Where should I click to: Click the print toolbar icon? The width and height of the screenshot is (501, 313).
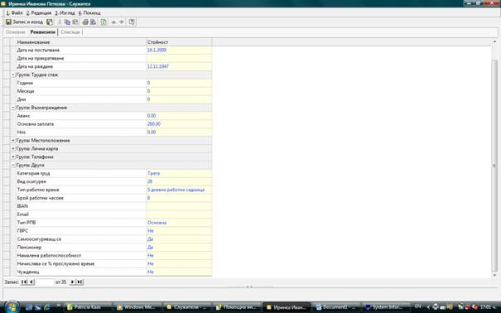tap(85, 22)
